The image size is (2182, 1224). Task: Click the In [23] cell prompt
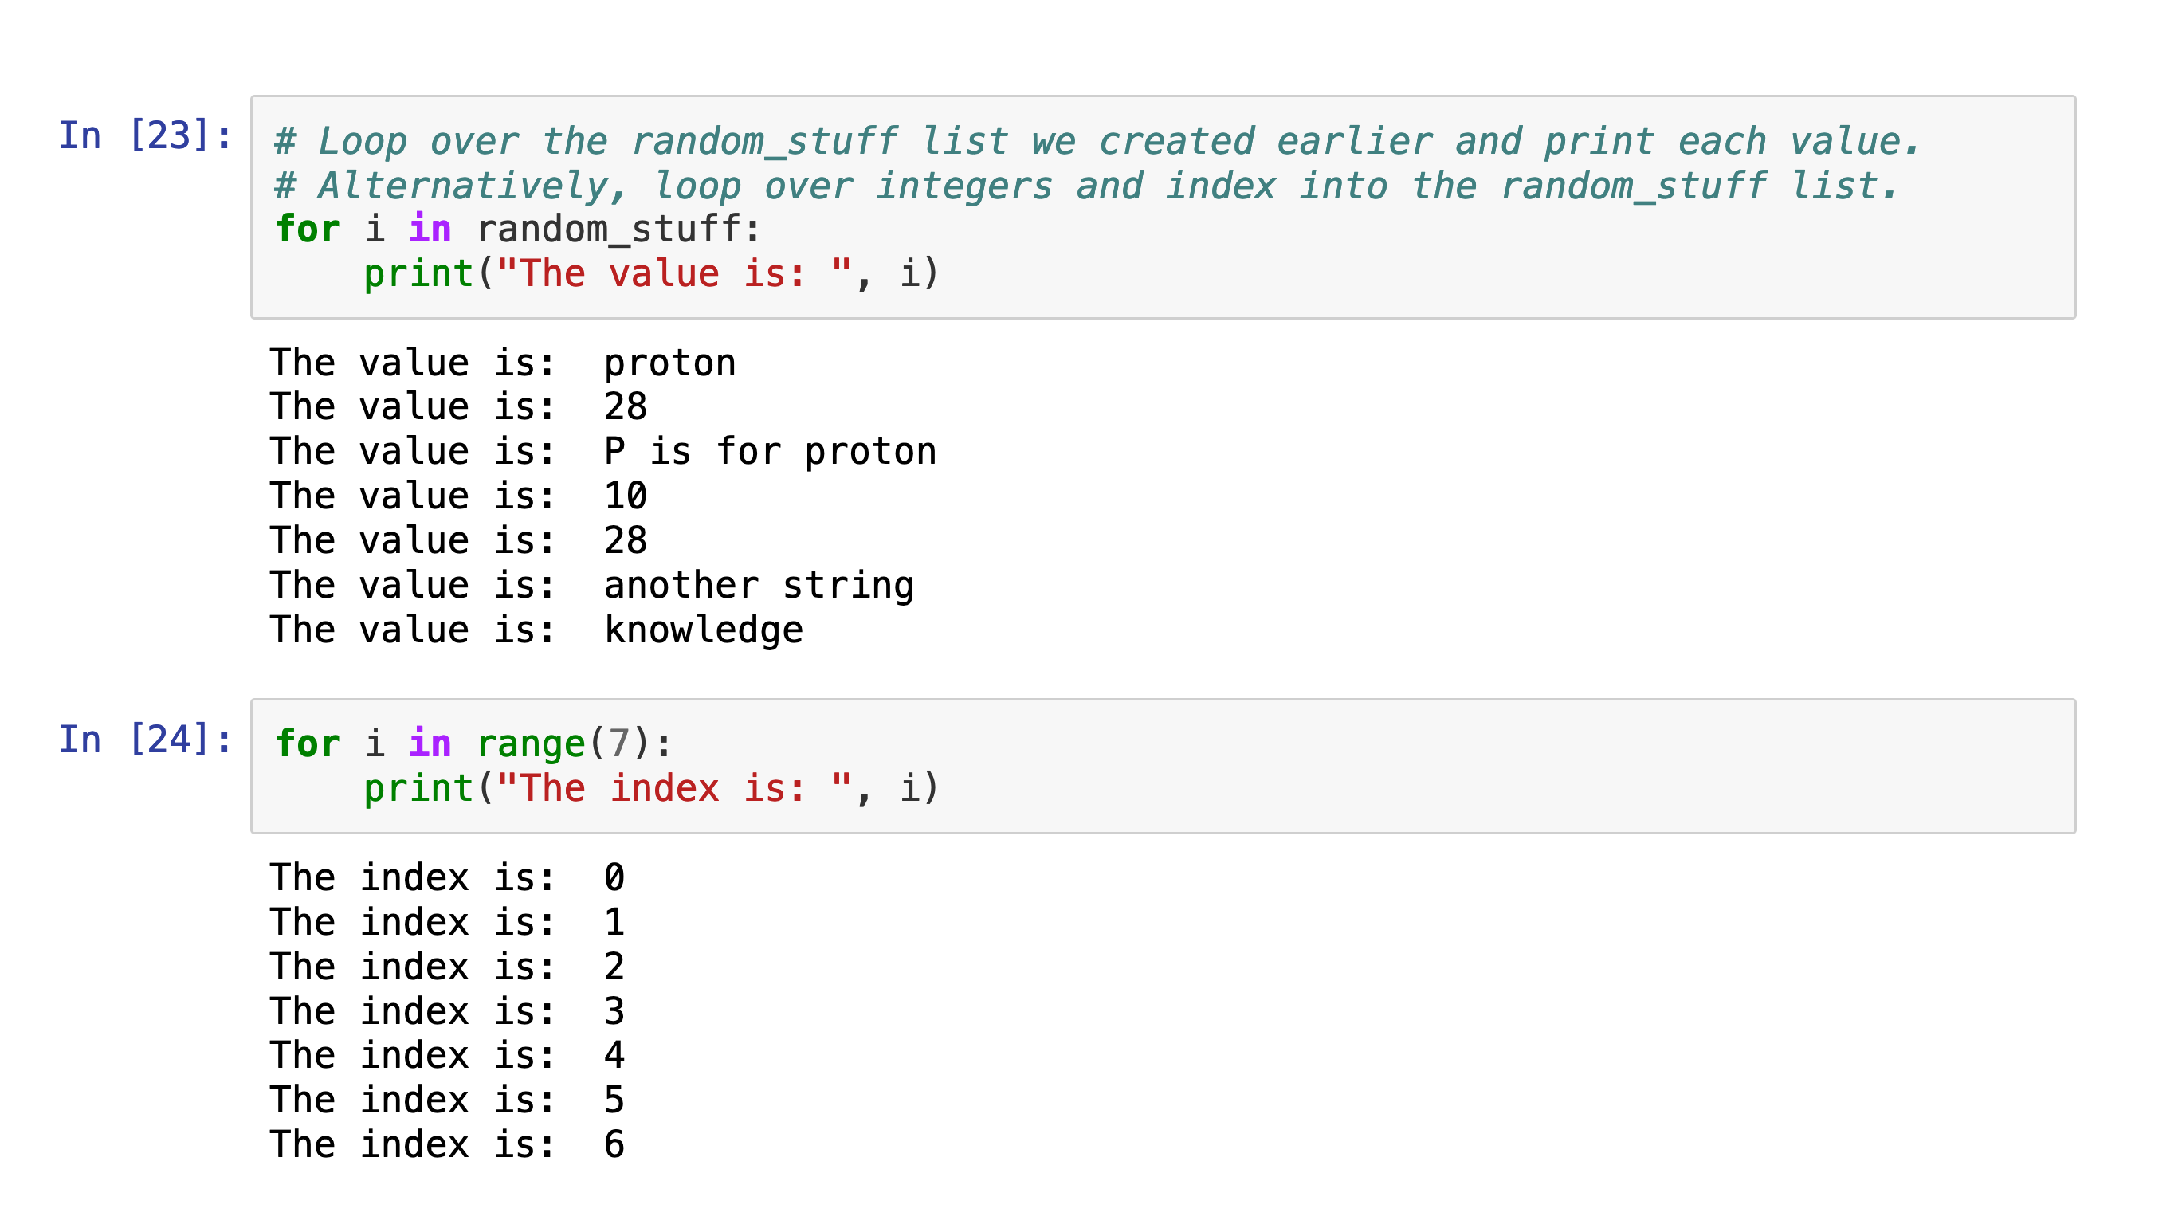pyautogui.click(x=145, y=136)
